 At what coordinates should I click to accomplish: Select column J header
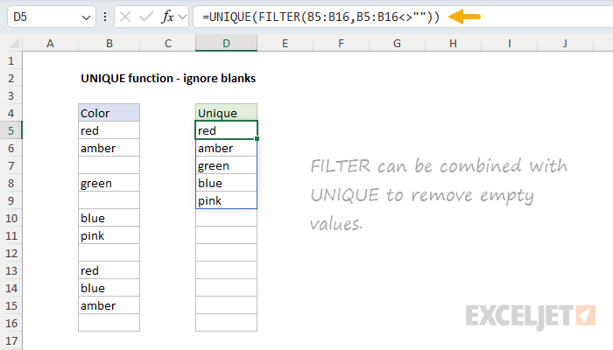(x=565, y=44)
